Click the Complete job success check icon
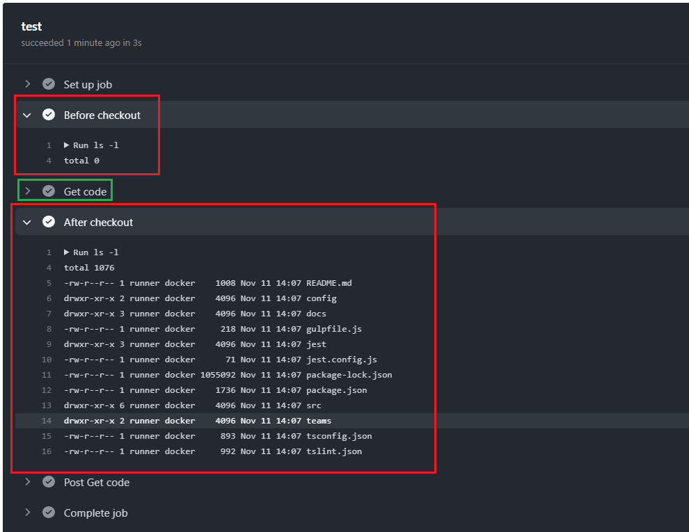 49,513
